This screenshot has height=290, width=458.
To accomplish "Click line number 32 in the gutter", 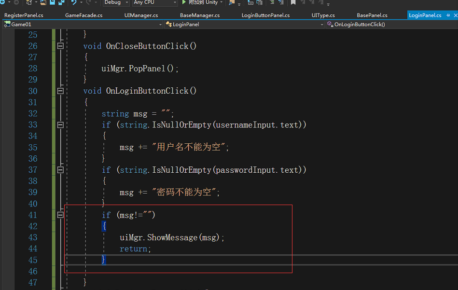I will coord(33,113).
